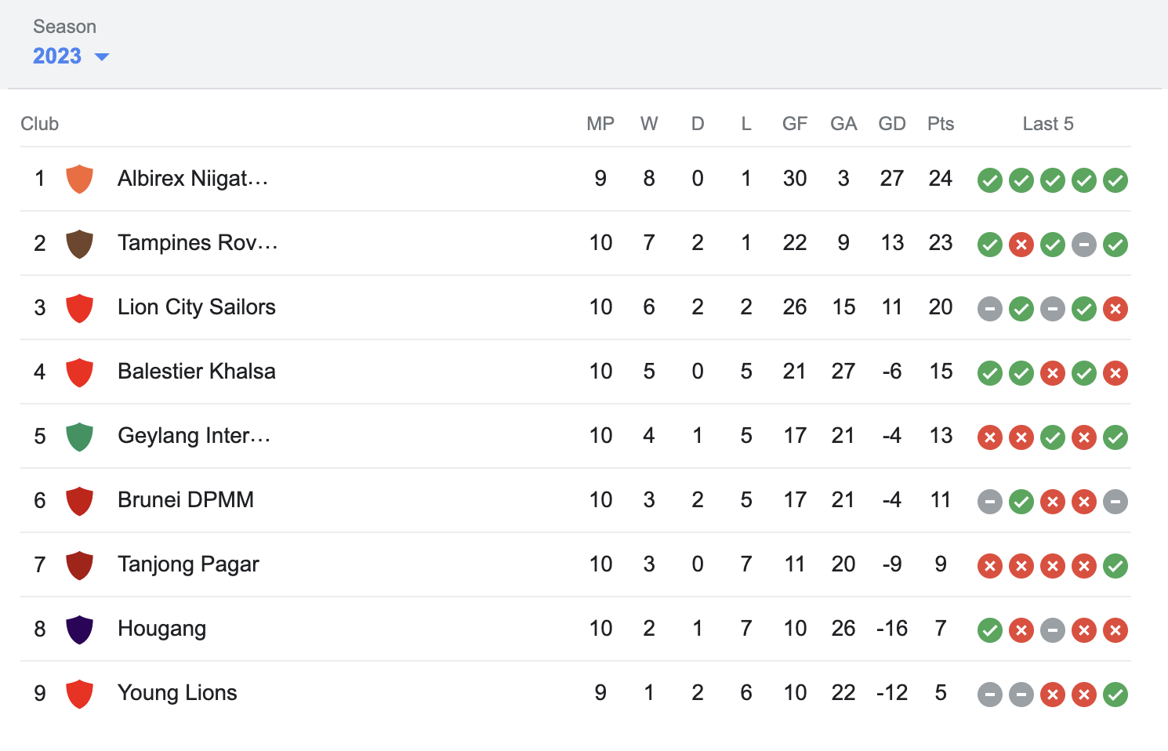Viewport: 1168px width, 751px height.
Task: Click Tampines Rovers' grey draw result icon
Action: 1083,244
